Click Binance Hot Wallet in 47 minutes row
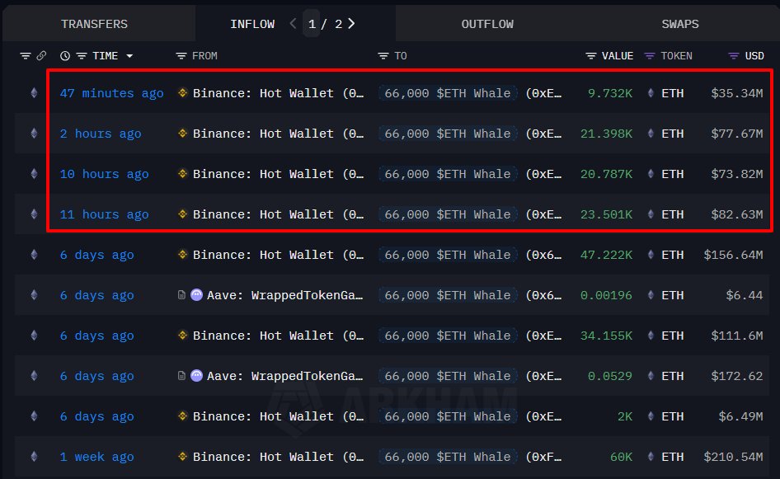Image resolution: width=780 pixels, height=479 pixels. [278, 93]
